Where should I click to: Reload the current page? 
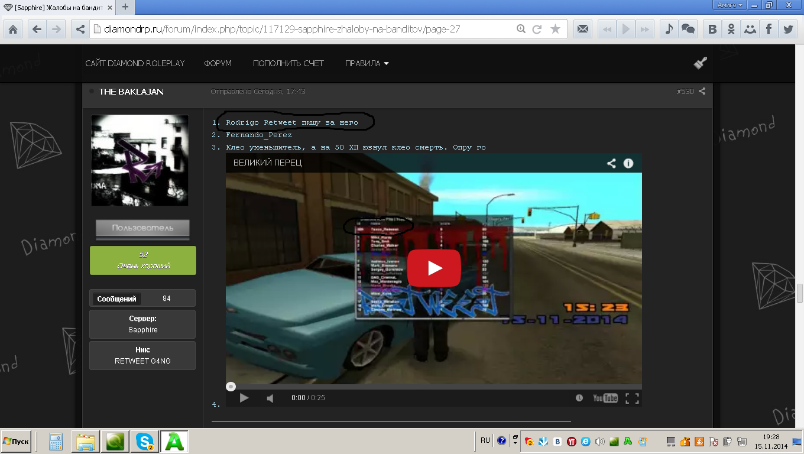point(537,29)
